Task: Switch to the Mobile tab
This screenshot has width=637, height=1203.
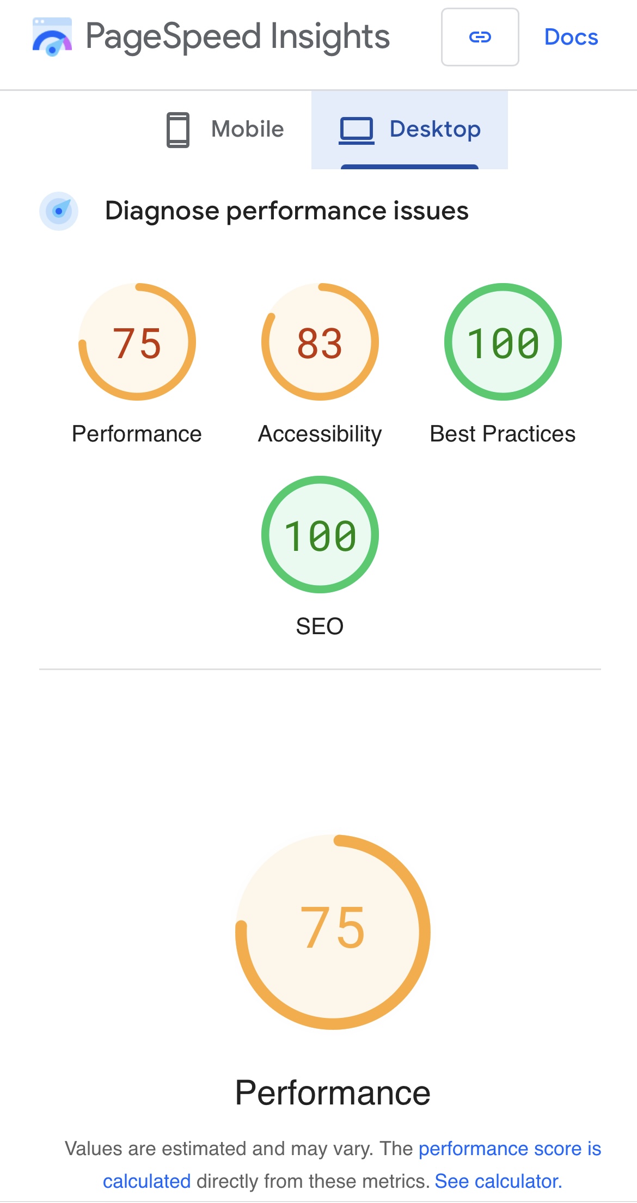Action: click(x=225, y=130)
